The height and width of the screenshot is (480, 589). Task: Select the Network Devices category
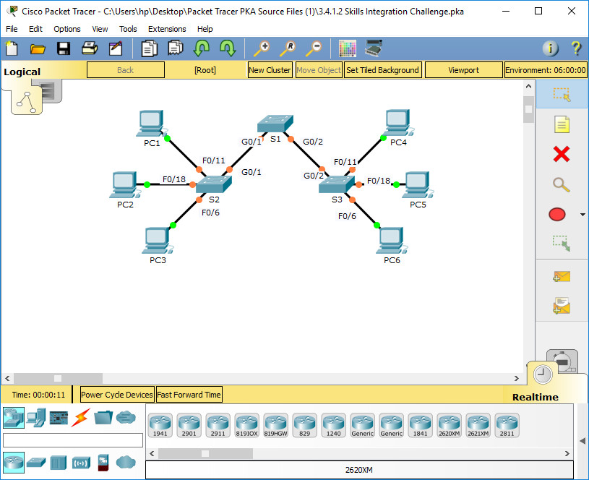[14, 418]
